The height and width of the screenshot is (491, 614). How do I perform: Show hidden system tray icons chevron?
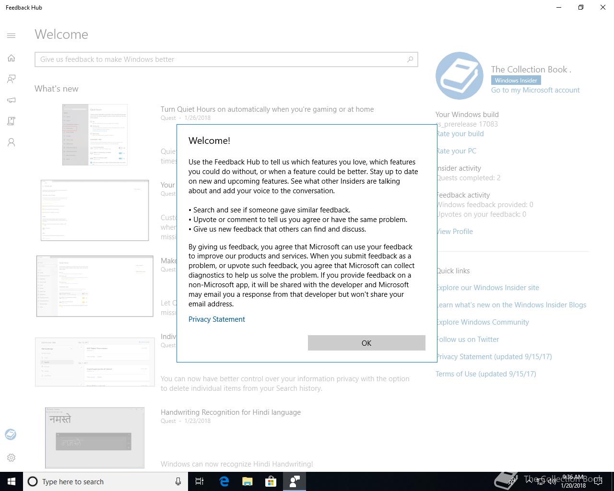pos(529,481)
